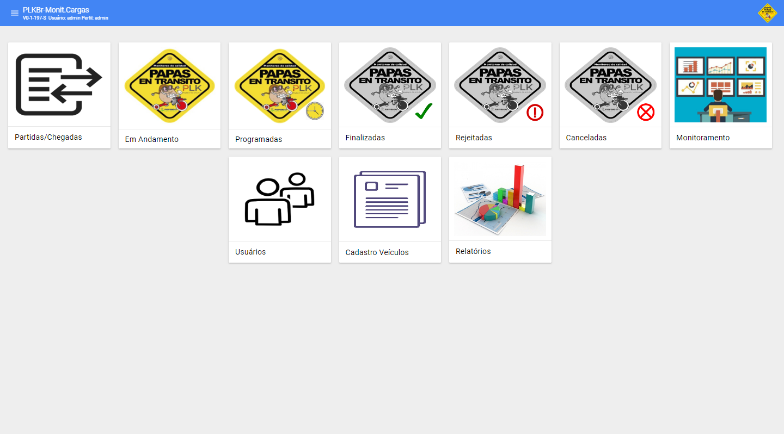This screenshot has height=434, width=784.
Task: Click the Monitoramento dashboard image
Action: coord(720,84)
